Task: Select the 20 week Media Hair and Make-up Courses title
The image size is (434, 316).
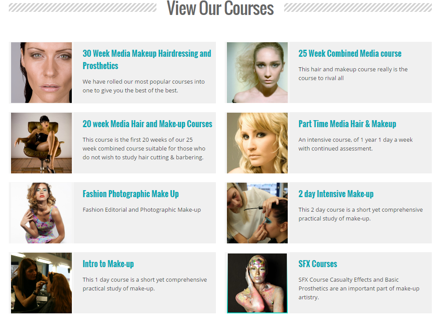Action: [147, 124]
